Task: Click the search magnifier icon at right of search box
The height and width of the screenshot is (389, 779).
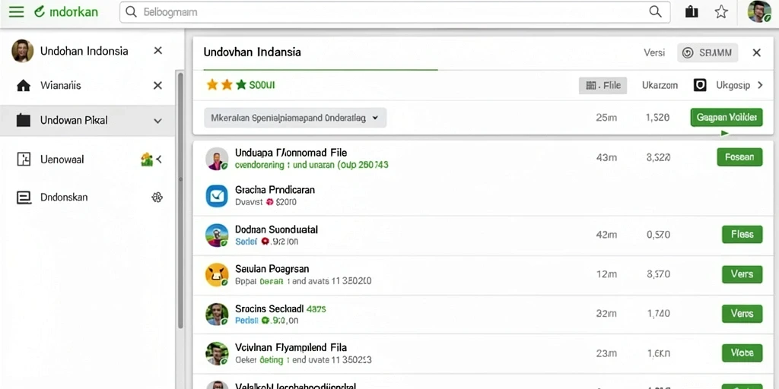Action: coord(655,12)
